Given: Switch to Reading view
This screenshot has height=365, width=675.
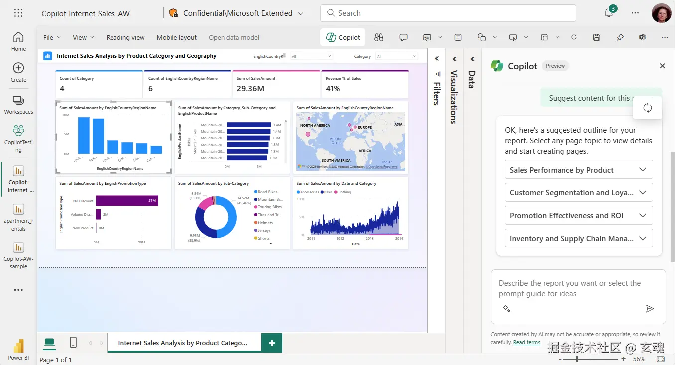Looking at the screenshot, I should [125, 37].
